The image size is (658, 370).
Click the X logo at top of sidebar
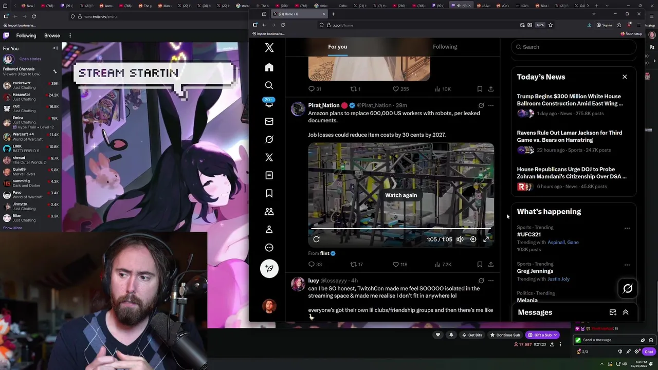click(269, 48)
